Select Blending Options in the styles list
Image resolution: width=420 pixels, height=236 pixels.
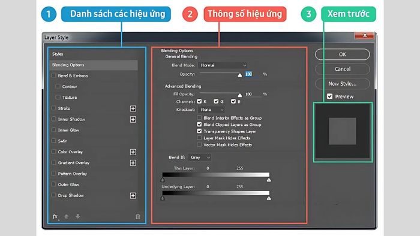tap(94, 65)
